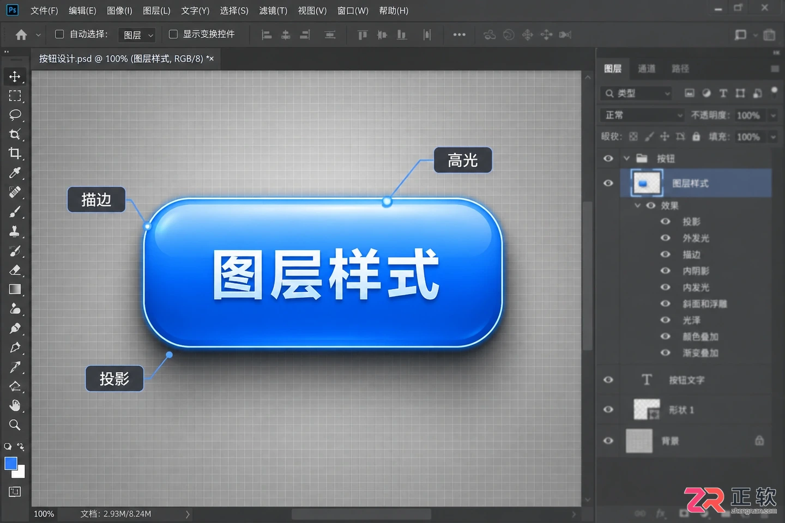Select the 渐变叠加 effect row
The width and height of the screenshot is (785, 523).
701,353
